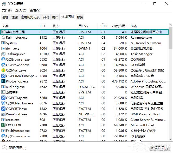The height and width of the screenshot is (154, 173).
Task: Switch to the 性能 tab
Action: click(15, 17)
